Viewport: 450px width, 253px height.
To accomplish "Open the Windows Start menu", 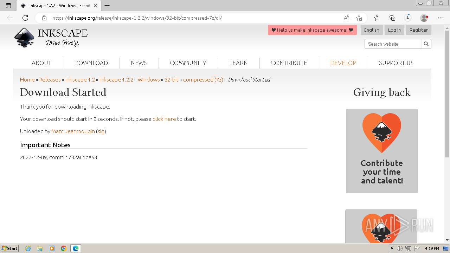I will 10,248.
